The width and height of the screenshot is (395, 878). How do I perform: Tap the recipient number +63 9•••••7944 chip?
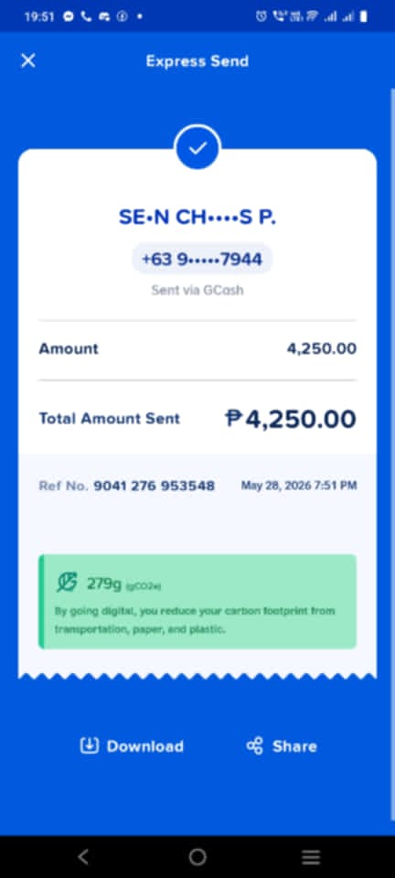202,259
